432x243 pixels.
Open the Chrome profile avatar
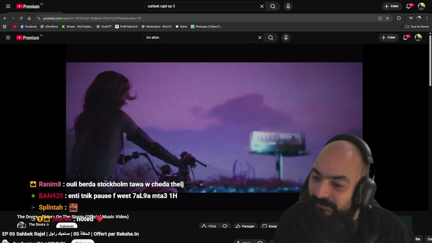tap(419, 18)
